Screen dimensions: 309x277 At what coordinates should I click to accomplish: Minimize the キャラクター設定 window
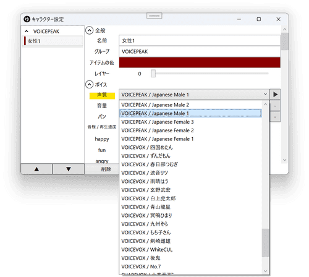click(239, 19)
